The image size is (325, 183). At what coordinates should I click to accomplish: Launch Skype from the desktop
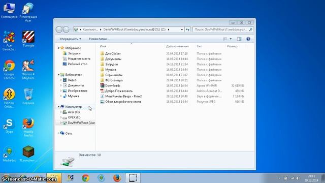point(9,125)
